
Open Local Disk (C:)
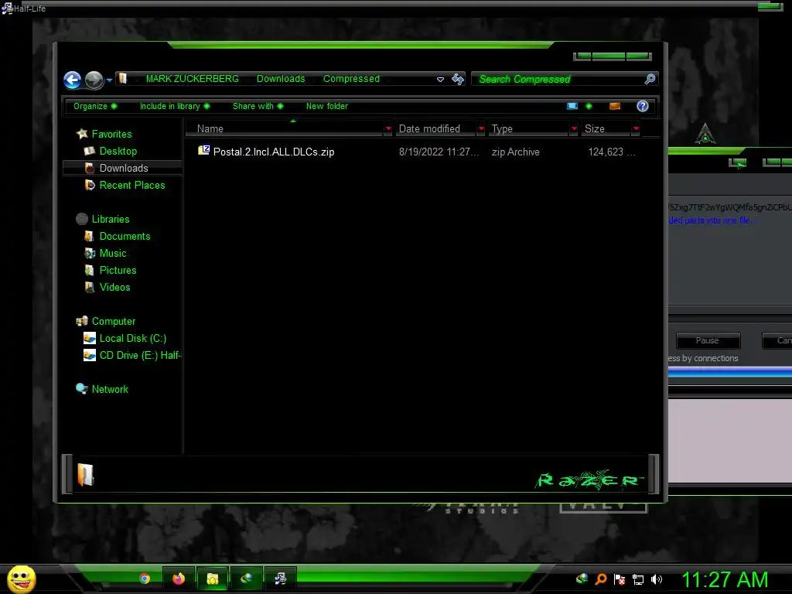coord(133,339)
